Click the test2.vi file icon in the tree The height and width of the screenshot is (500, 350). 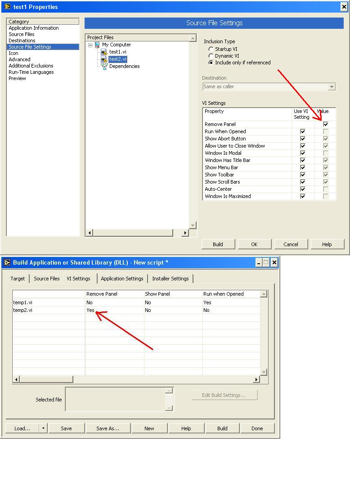coord(104,59)
